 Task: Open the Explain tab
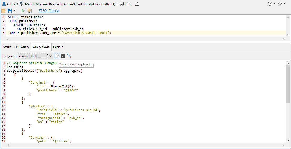pos(58,47)
